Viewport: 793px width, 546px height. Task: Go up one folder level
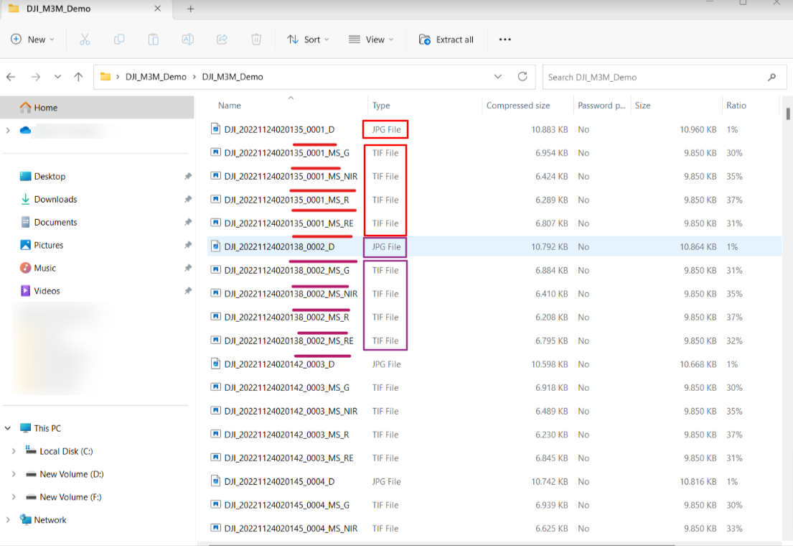click(78, 77)
